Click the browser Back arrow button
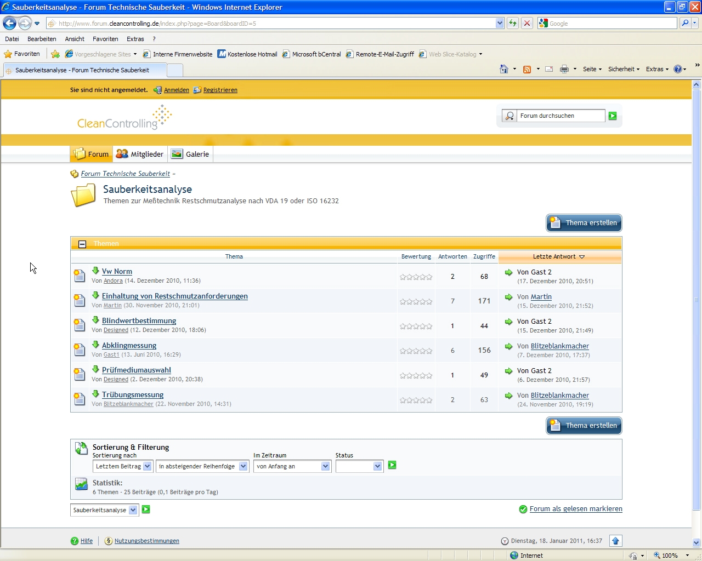Screen dimensions: 702x561 click(10, 23)
